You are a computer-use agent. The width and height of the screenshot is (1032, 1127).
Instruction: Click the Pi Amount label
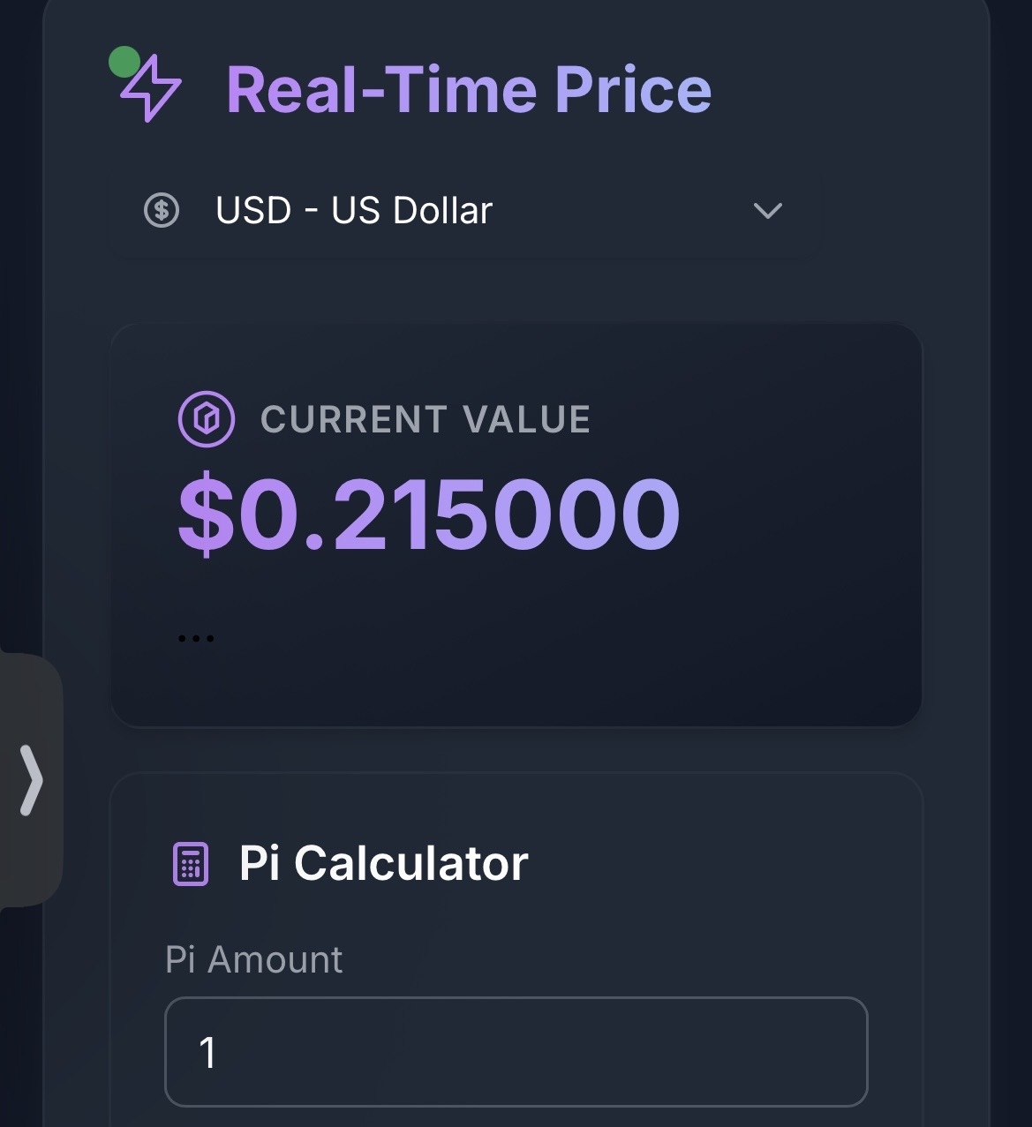254,959
